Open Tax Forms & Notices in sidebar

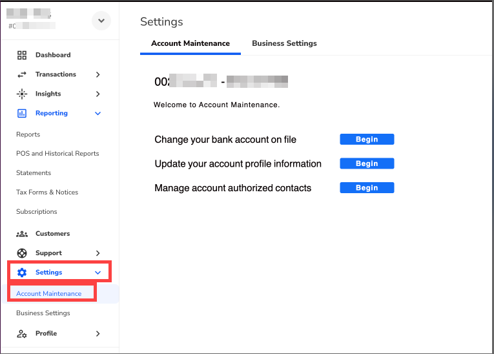point(47,193)
